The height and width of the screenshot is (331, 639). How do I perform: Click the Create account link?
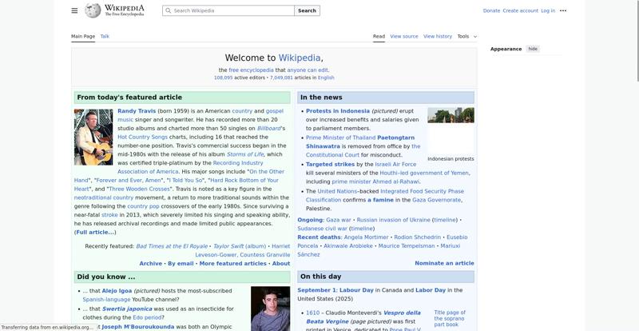pos(521,10)
